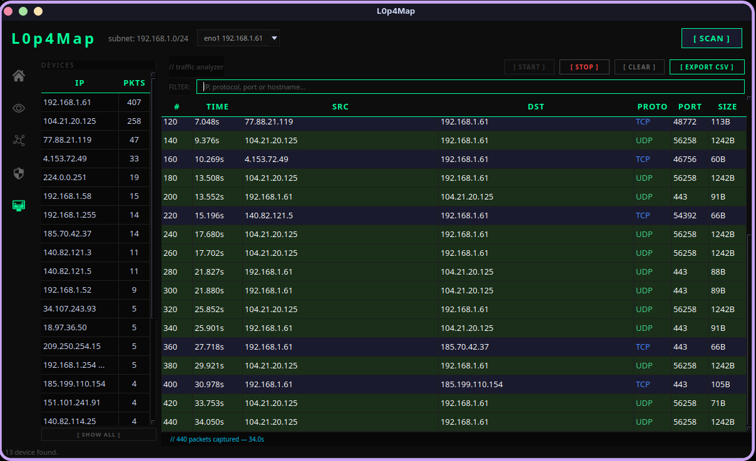Click the SRC column header
Image resolution: width=756 pixels, height=461 pixels.
point(340,106)
